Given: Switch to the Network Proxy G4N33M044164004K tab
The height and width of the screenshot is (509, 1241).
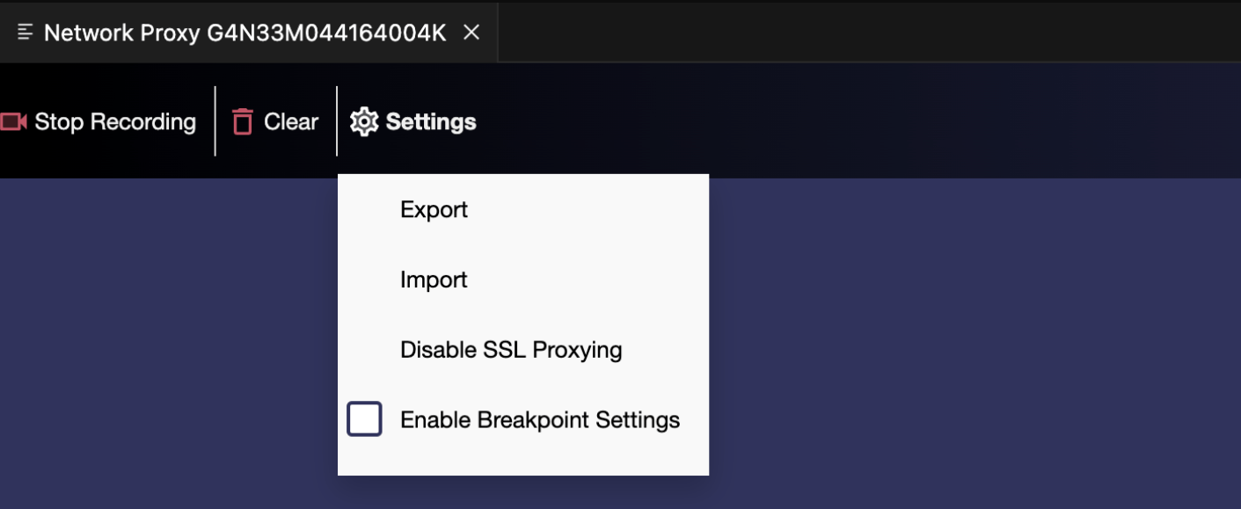Looking at the screenshot, I should pyautogui.click(x=245, y=33).
